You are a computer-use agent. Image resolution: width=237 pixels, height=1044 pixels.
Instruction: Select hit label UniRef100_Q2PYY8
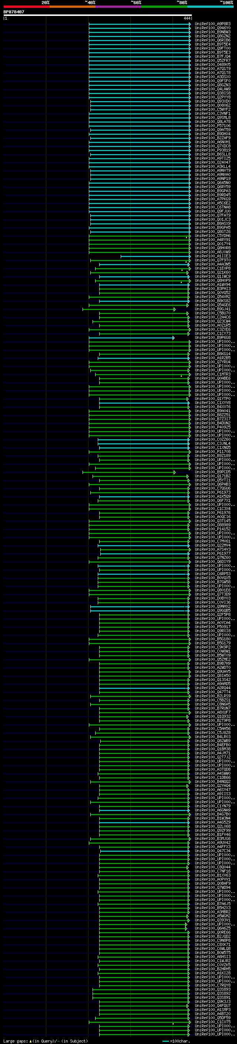[213, 97]
